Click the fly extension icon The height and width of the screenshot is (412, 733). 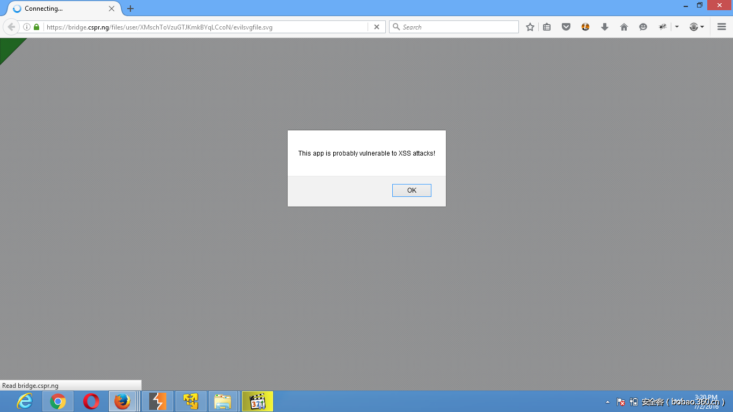coord(663,26)
